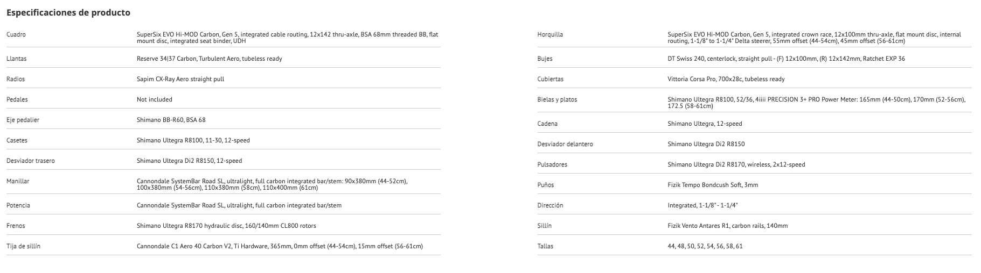The image size is (981, 273).
Task: Click the sizes list '44, 48, 50, 52'
Action: coord(705,246)
